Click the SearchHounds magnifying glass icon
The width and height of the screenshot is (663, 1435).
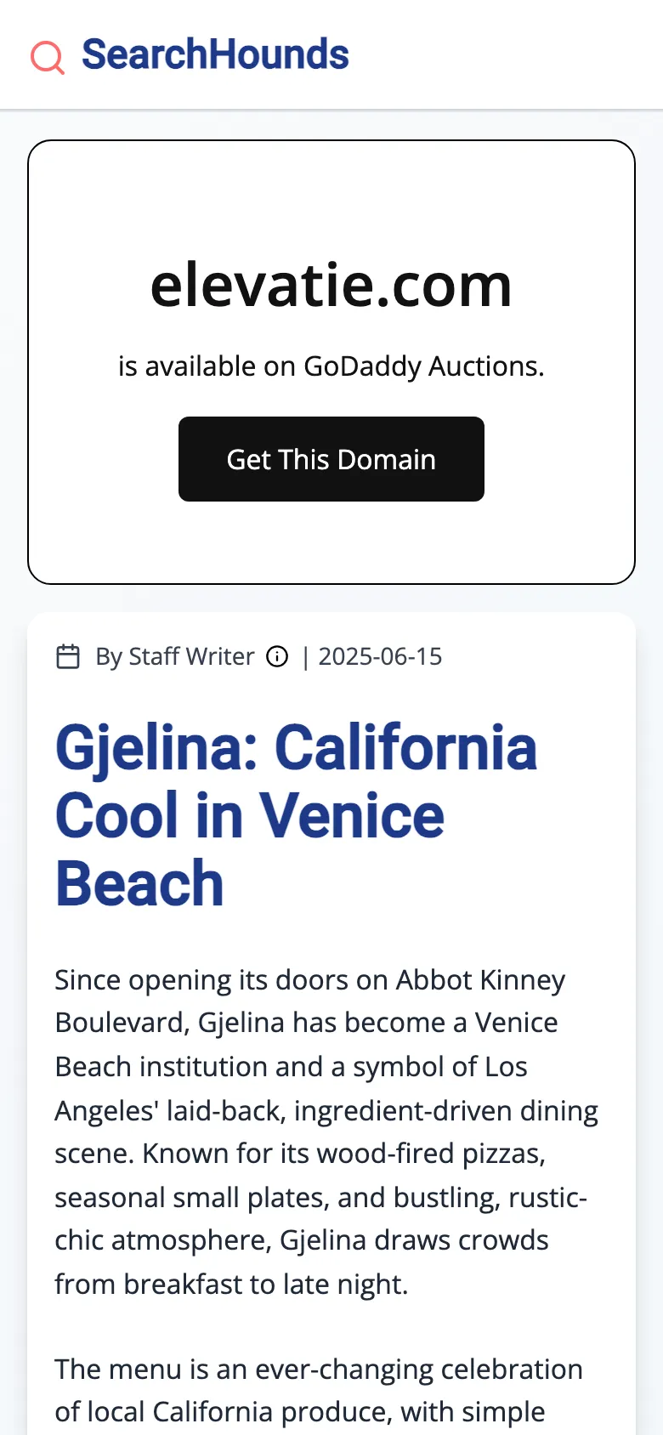(x=48, y=57)
